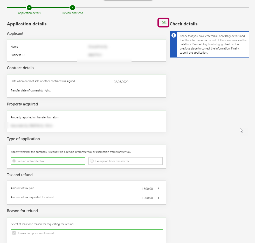This screenshot has height=243, width=255.
Task: Click the Transfer date of ownership rights label
Action: point(31,91)
